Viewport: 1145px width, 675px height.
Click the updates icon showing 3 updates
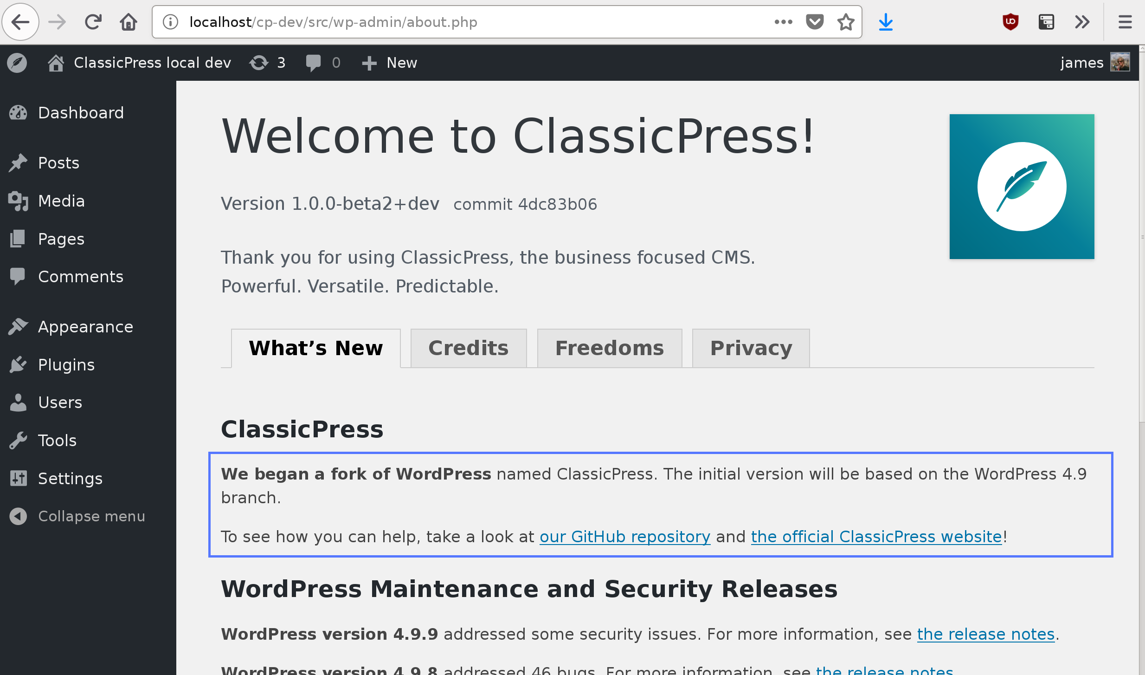(260, 63)
